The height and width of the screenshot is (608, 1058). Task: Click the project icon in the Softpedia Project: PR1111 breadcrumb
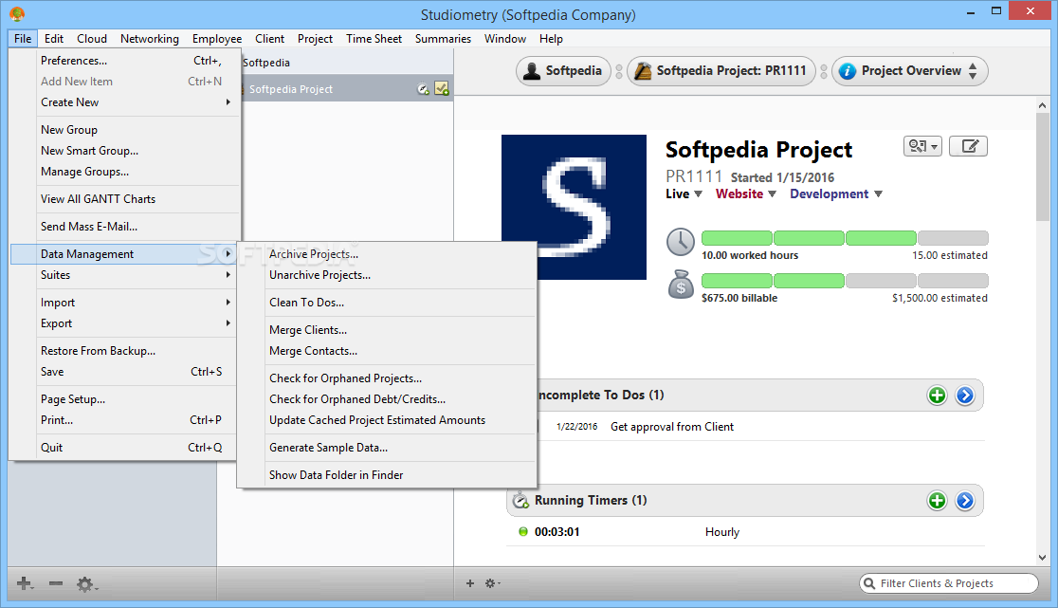pyautogui.click(x=643, y=71)
